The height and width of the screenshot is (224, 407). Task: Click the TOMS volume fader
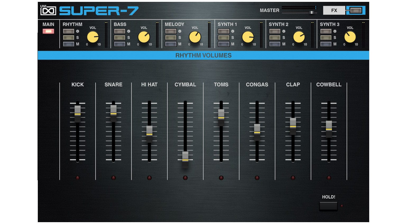click(x=221, y=118)
